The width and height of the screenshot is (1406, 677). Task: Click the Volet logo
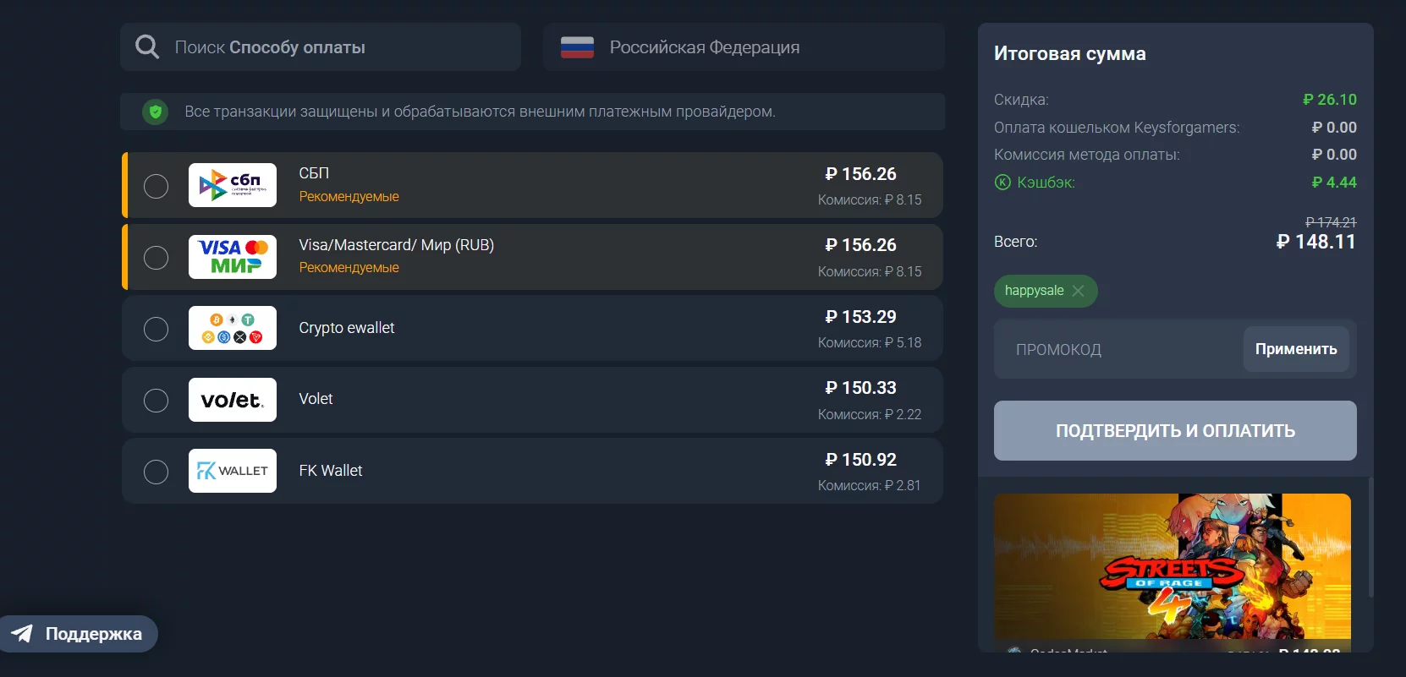click(x=233, y=400)
